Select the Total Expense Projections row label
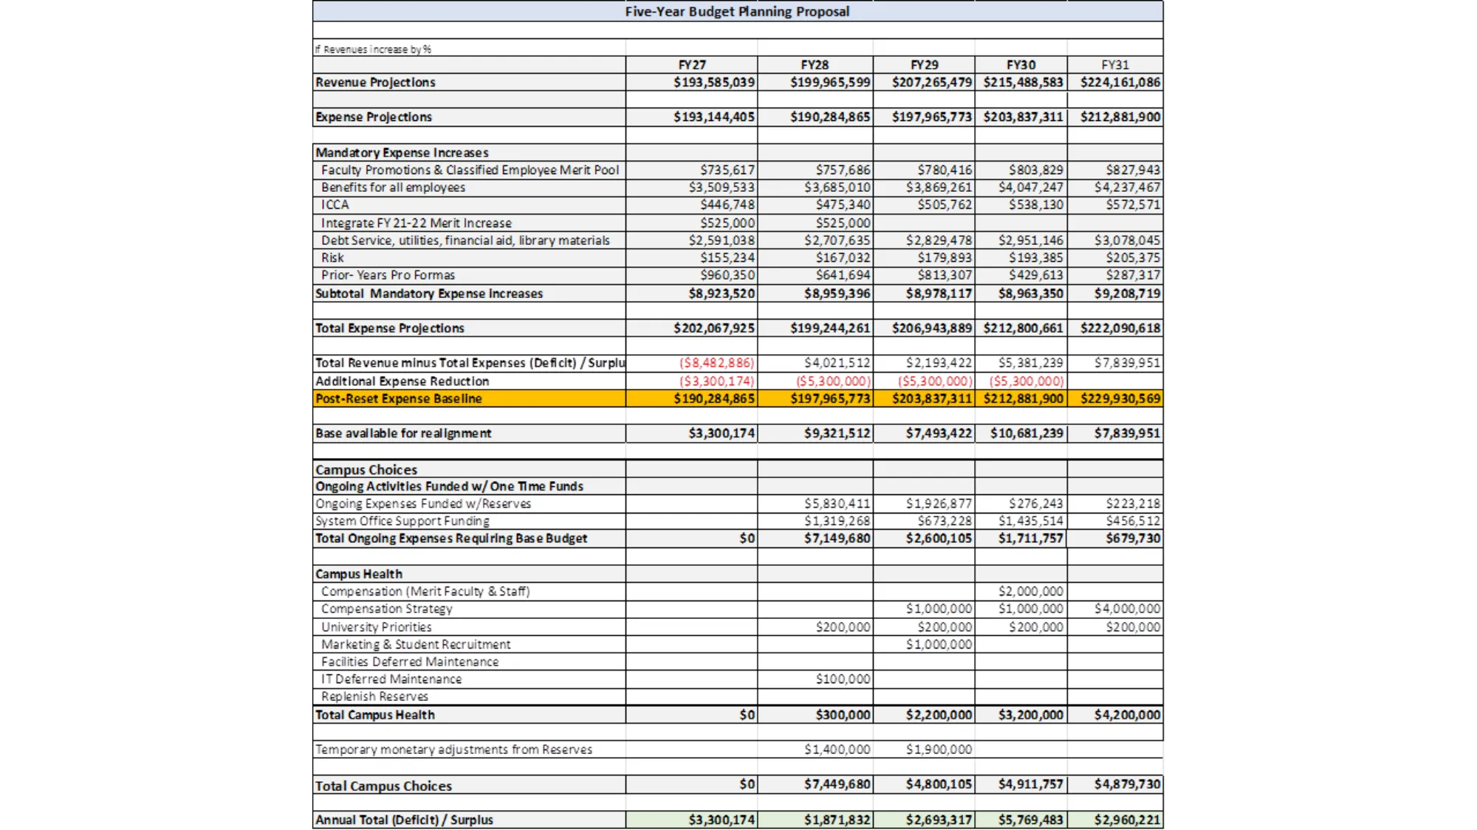1477x830 pixels. [389, 328]
